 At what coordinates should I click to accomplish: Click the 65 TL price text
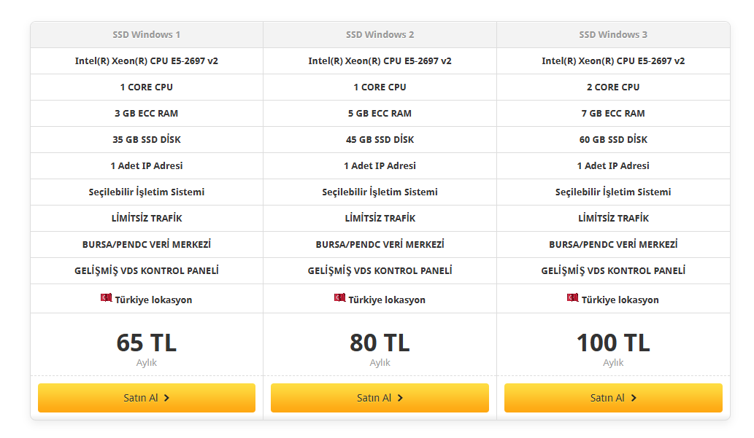tap(147, 343)
